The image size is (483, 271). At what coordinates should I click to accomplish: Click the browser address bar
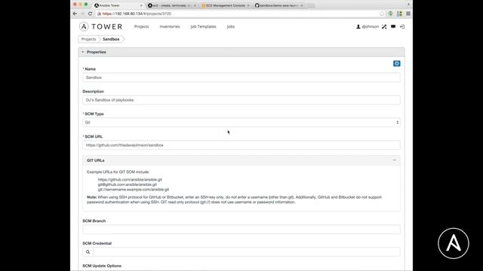tap(237, 14)
